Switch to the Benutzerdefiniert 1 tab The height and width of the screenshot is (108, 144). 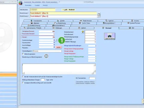(x=109, y=23)
